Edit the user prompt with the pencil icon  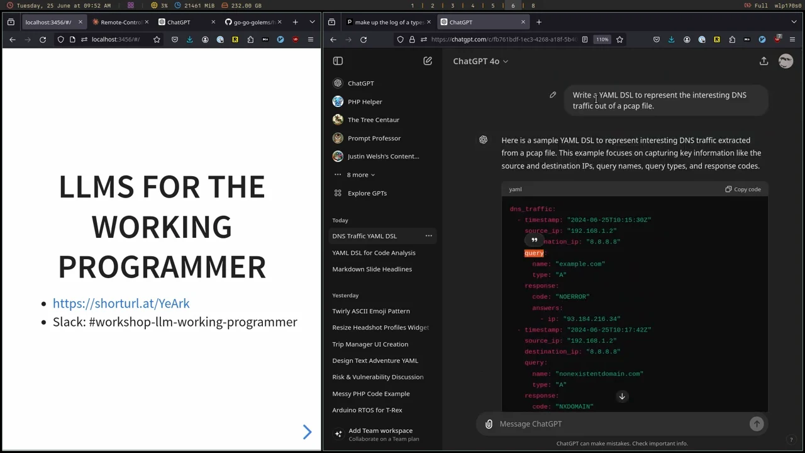click(x=553, y=95)
